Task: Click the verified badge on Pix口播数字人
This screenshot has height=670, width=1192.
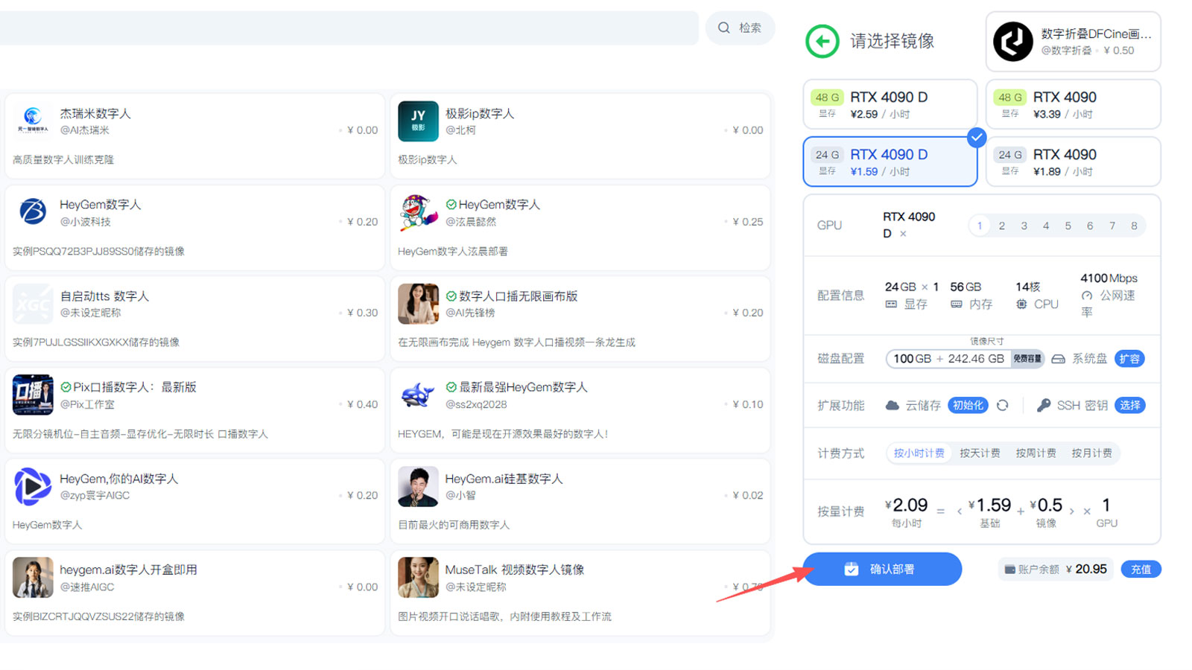Action: (66, 387)
